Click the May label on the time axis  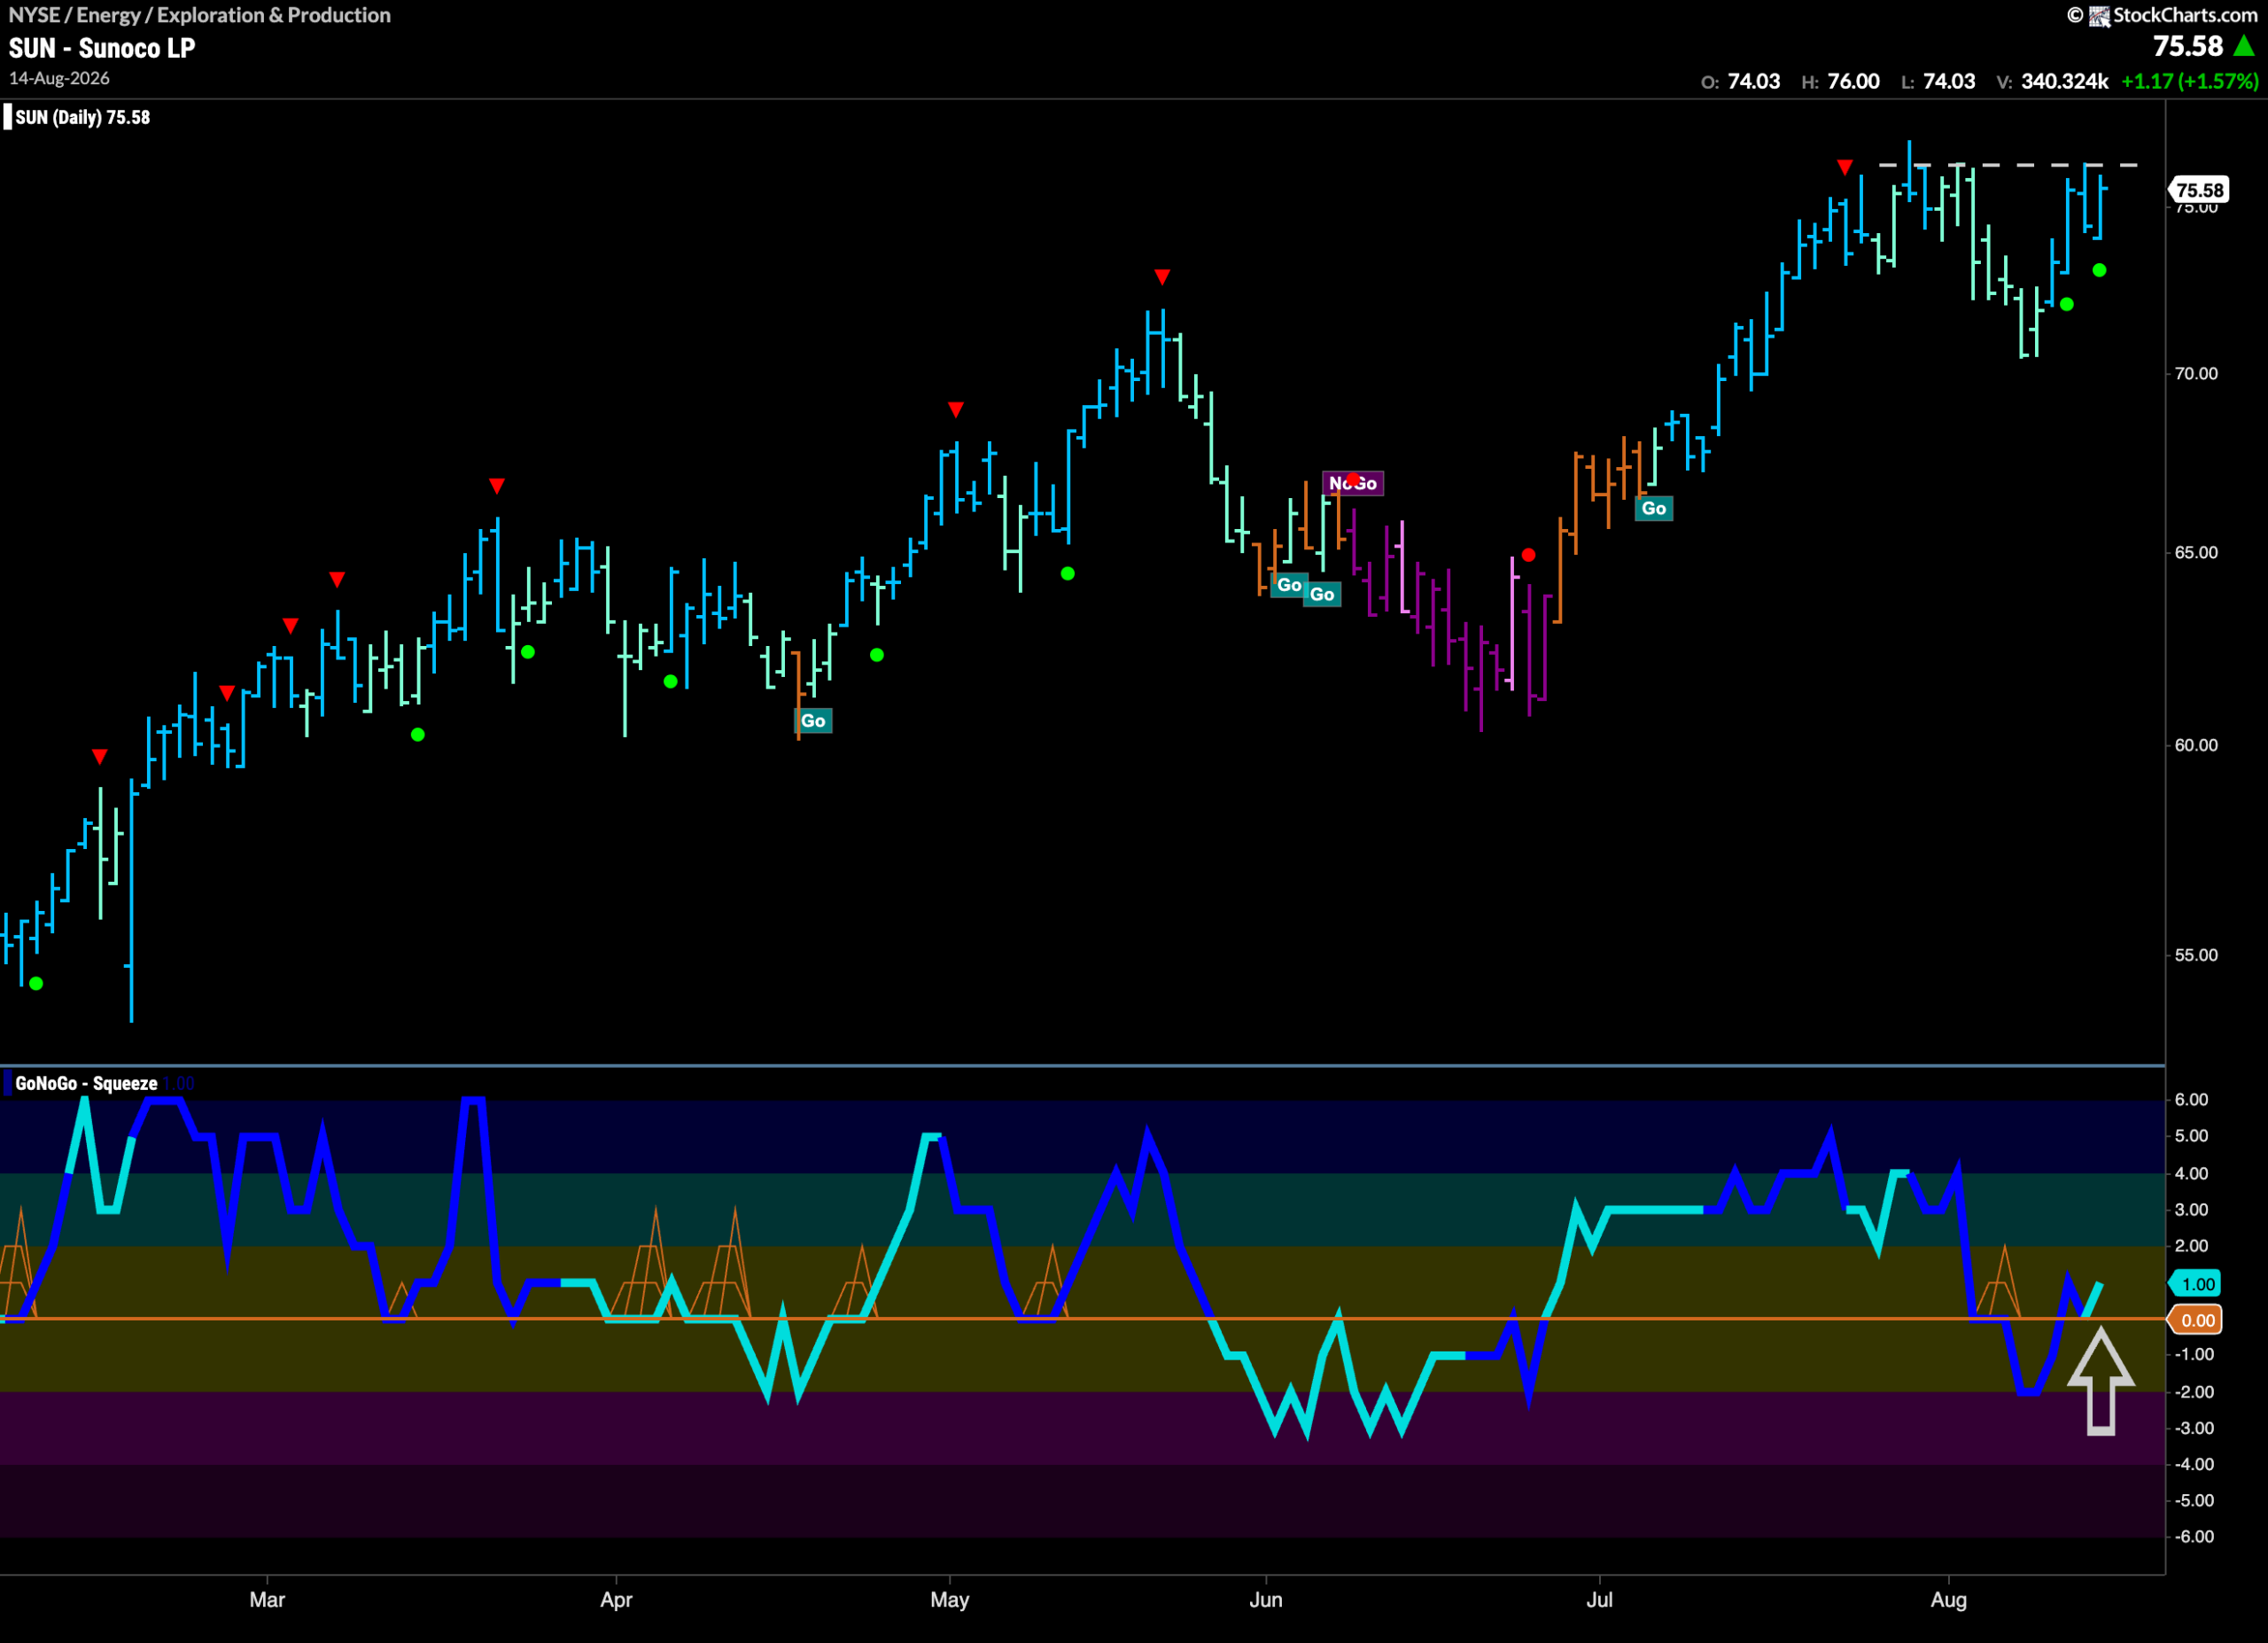tap(949, 1600)
